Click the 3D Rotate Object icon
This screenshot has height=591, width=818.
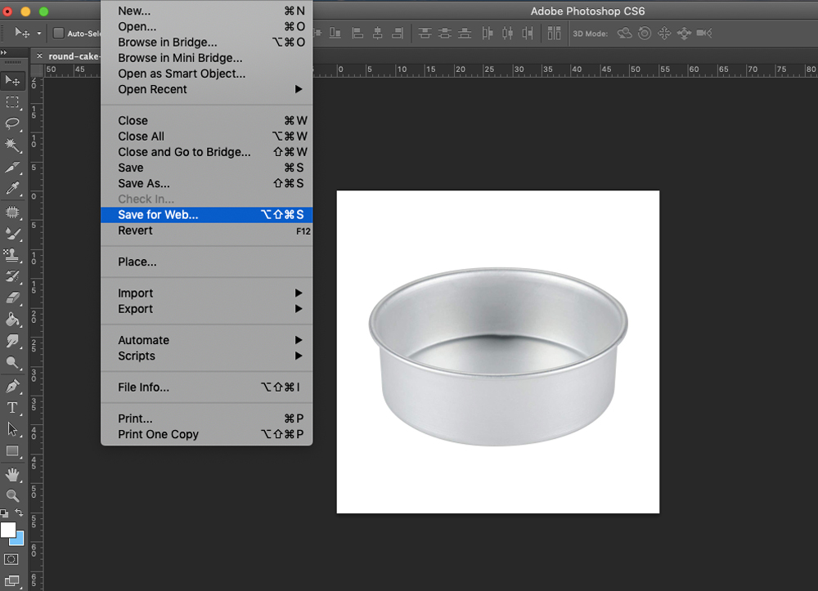[624, 34]
